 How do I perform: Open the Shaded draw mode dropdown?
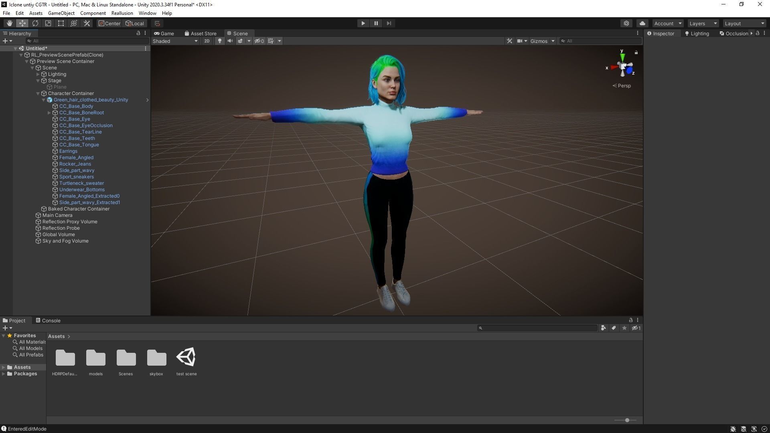click(175, 41)
